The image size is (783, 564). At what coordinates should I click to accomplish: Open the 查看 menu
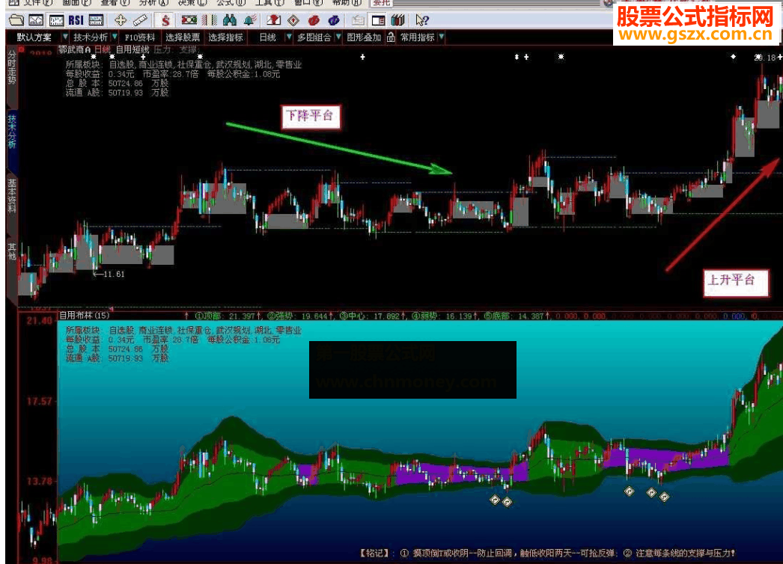pyautogui.click(x=115, y=2)
